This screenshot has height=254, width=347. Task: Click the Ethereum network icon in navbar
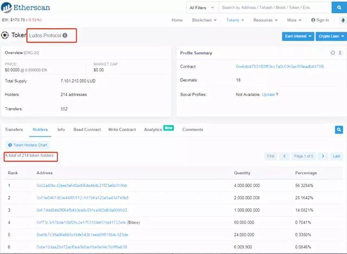click(343, 20)
